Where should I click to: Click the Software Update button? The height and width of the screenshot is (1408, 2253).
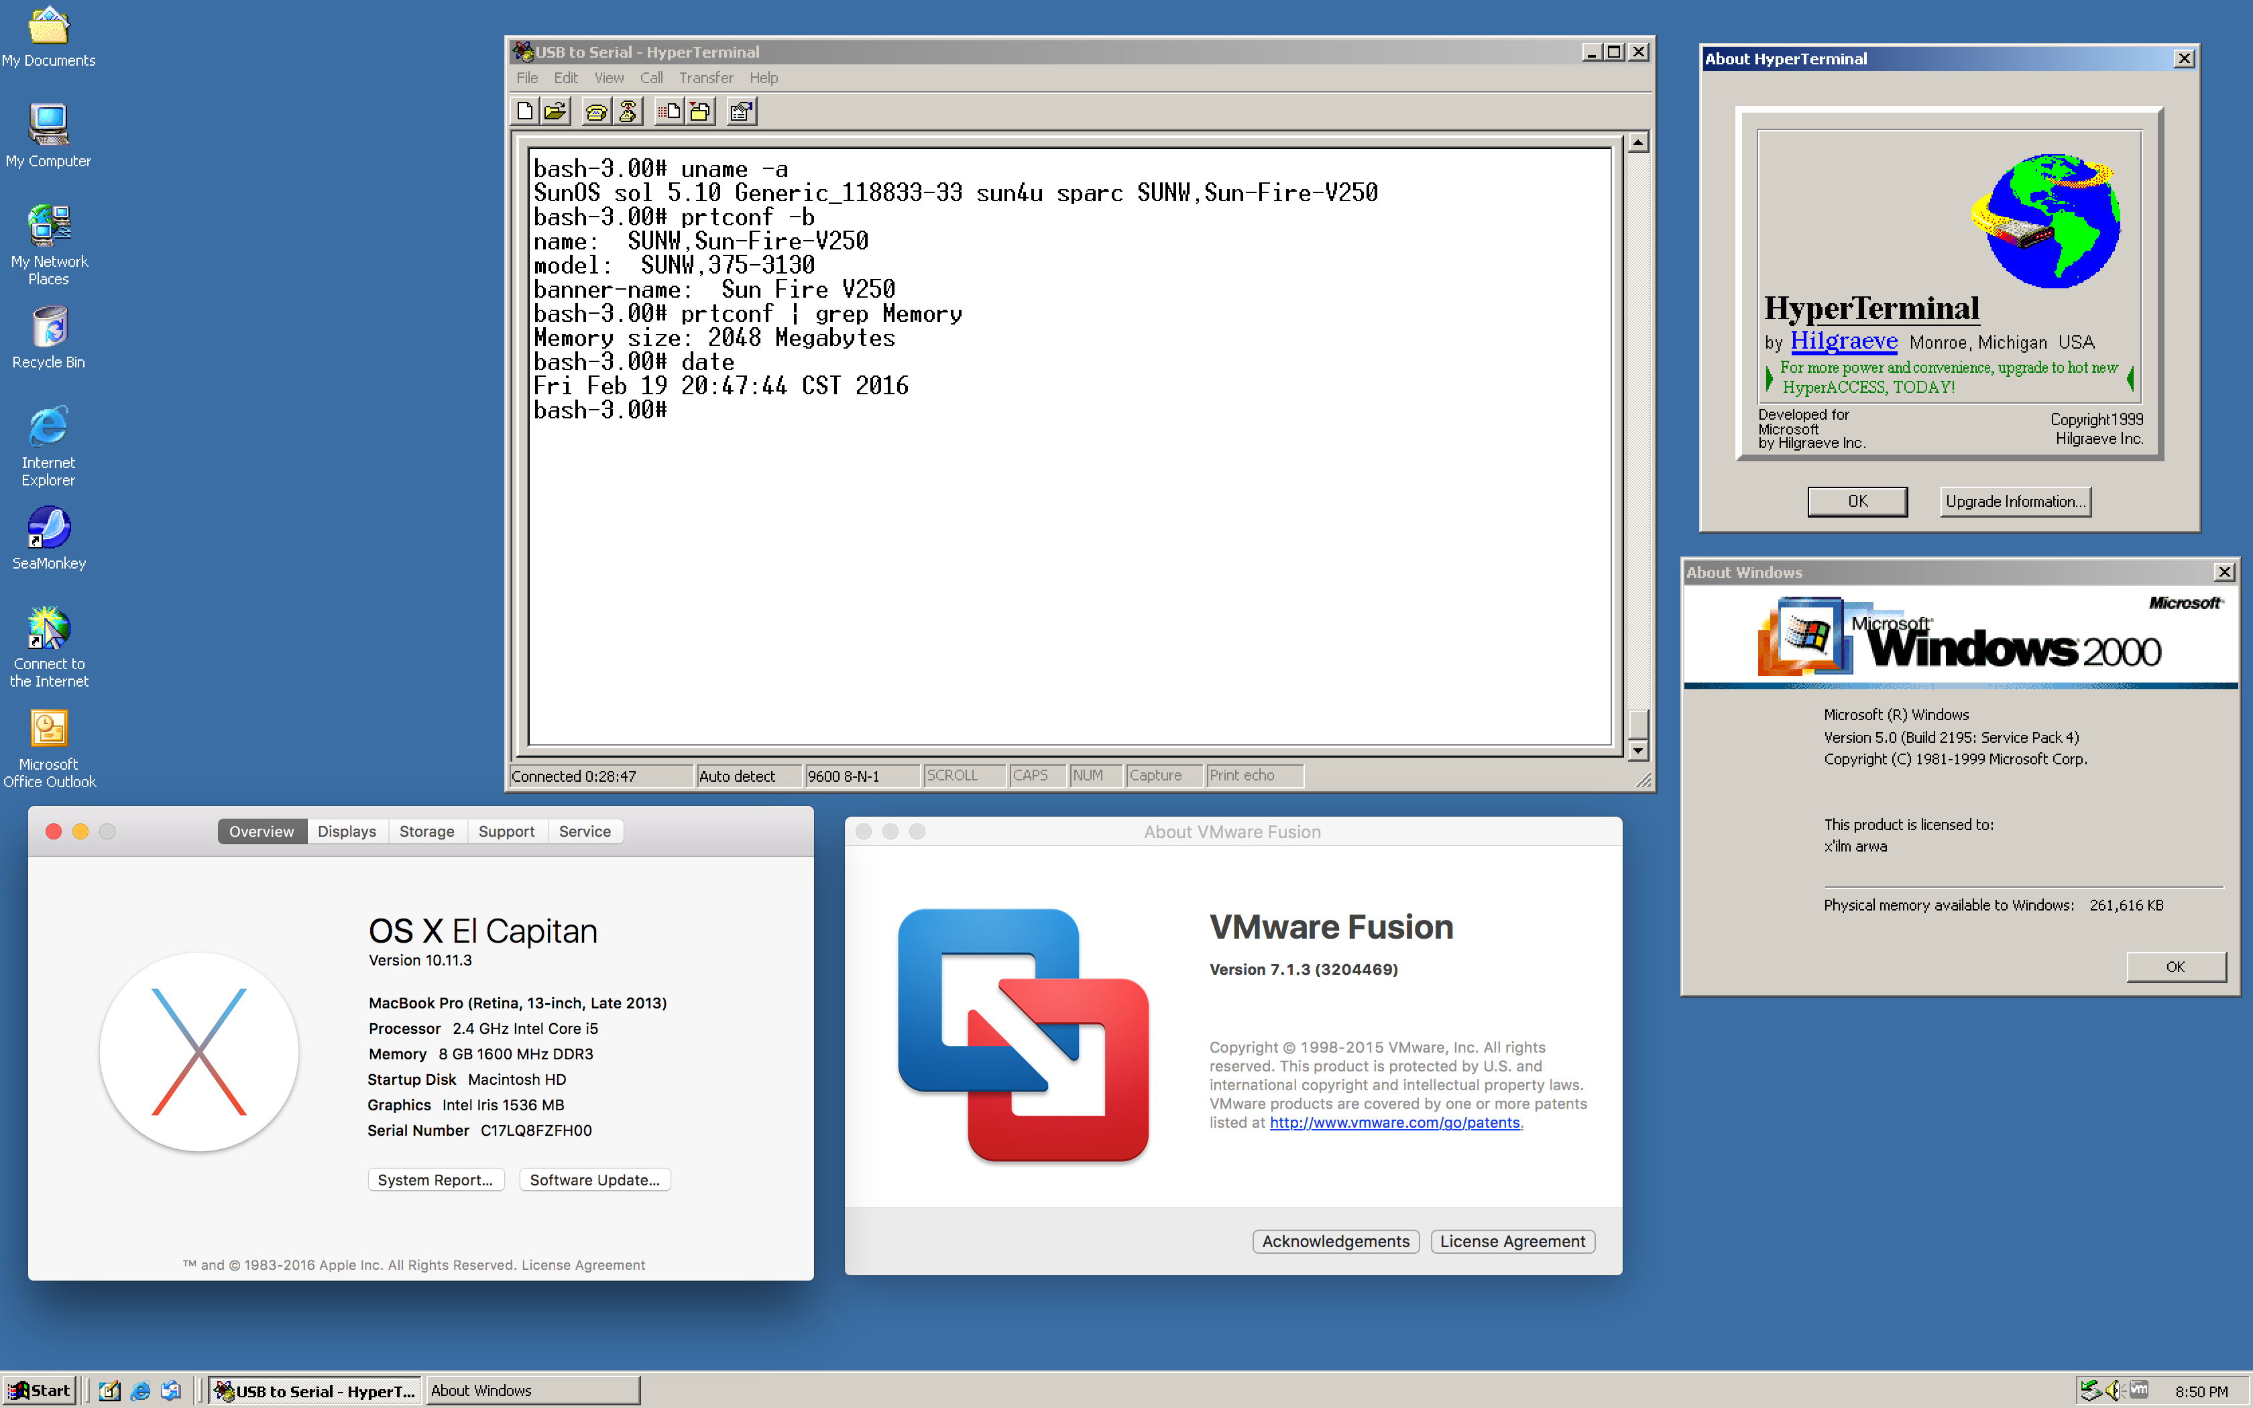coord(594,1180)
